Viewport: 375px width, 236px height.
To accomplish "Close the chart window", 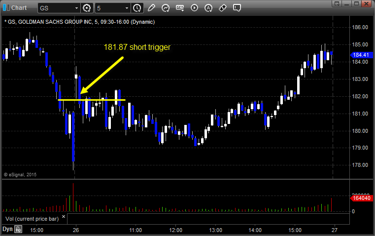I will 367,3.
